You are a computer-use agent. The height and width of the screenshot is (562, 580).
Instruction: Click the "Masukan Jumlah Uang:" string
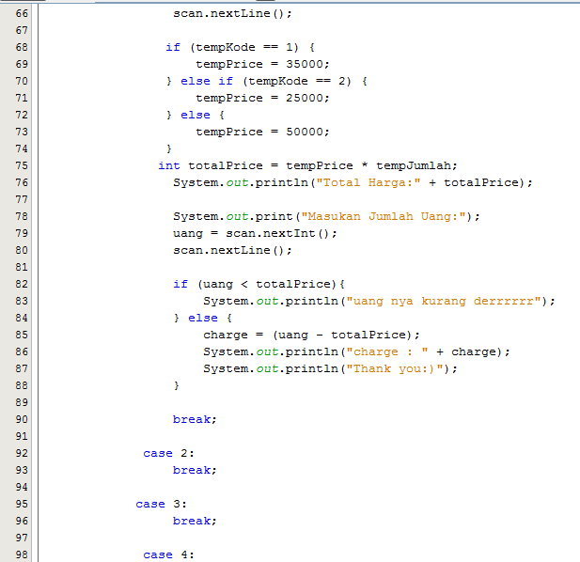click(x=384, y=217)
